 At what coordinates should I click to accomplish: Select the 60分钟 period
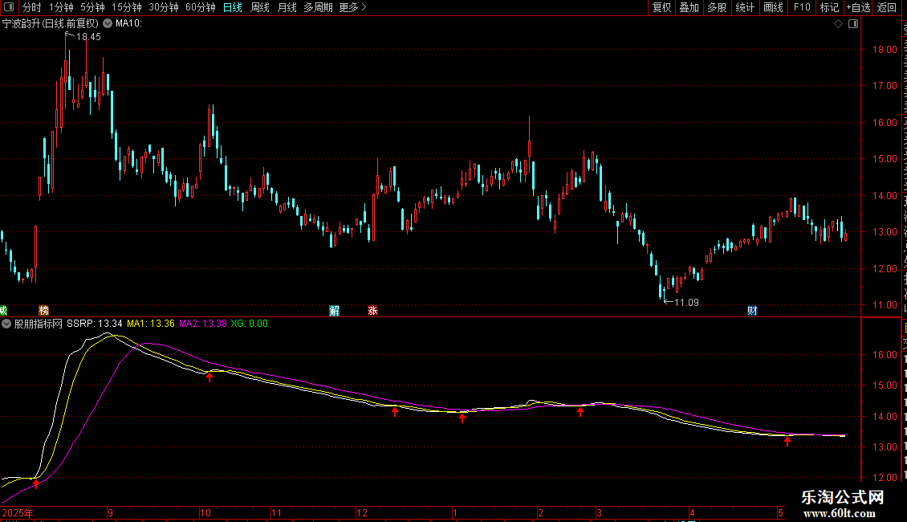tap(201, 7)
